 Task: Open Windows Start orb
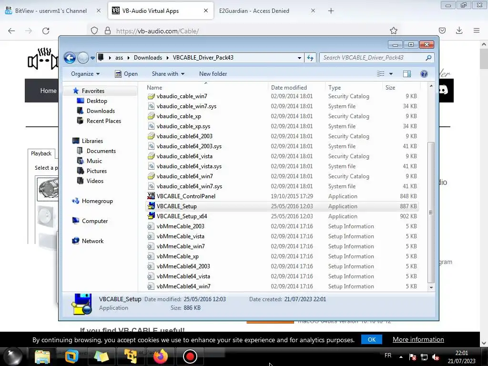point(13,356)
